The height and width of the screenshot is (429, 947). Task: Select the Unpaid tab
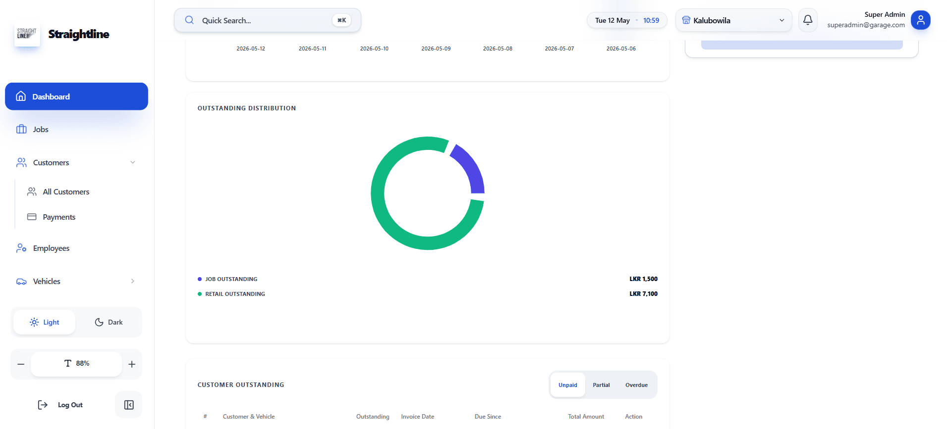[568, 385]
